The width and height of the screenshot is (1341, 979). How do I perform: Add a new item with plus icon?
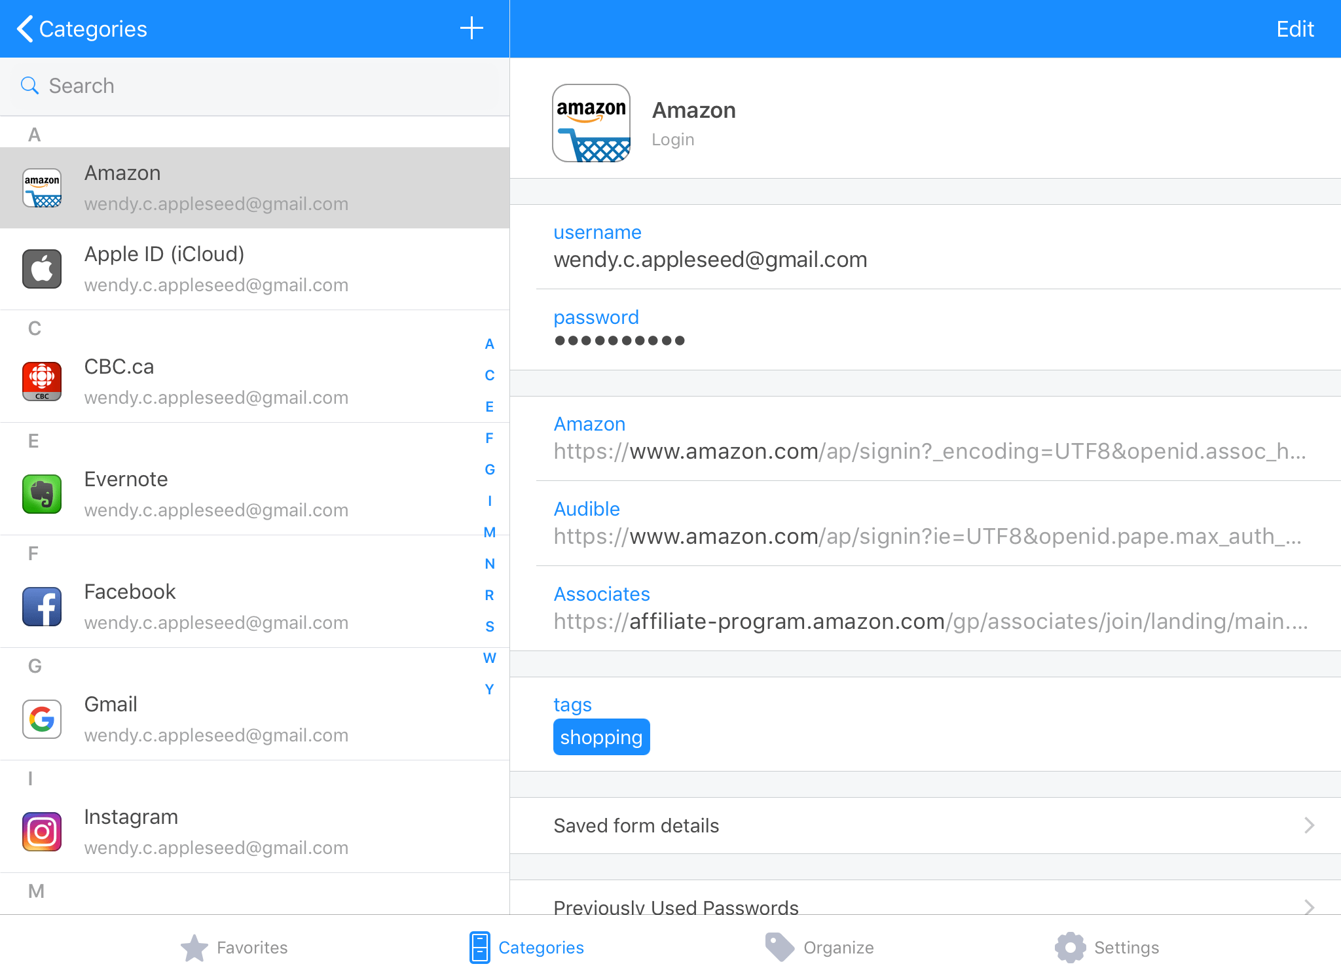(x=471, y=28)
